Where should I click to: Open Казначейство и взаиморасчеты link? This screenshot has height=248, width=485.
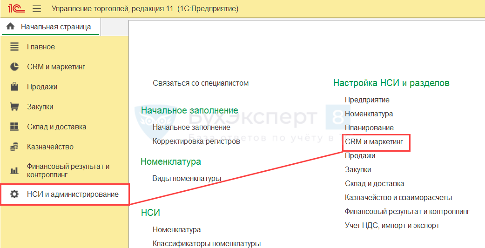398,198
